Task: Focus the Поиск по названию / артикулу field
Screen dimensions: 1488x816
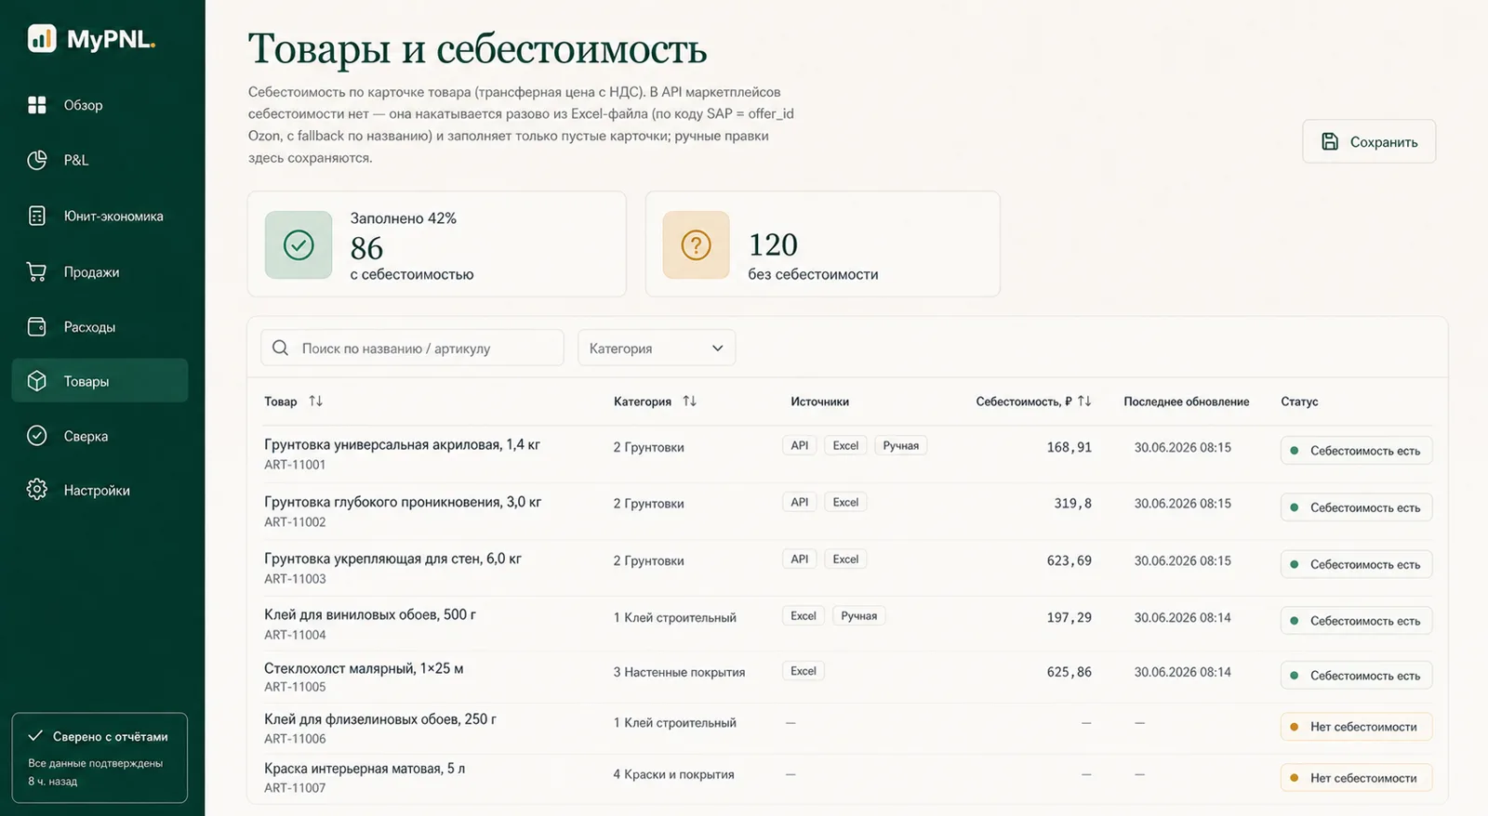Action: tap(412, 348)
